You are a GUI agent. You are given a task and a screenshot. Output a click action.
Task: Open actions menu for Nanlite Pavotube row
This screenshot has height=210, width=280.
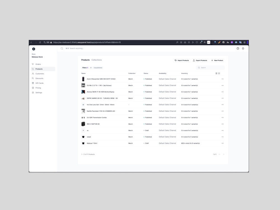click(x=223, y=111)
